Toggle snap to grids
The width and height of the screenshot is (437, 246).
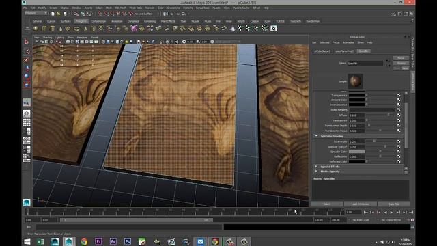tap(100, 14)
